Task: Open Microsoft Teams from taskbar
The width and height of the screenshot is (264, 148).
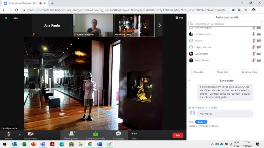Action: [43, 144]
